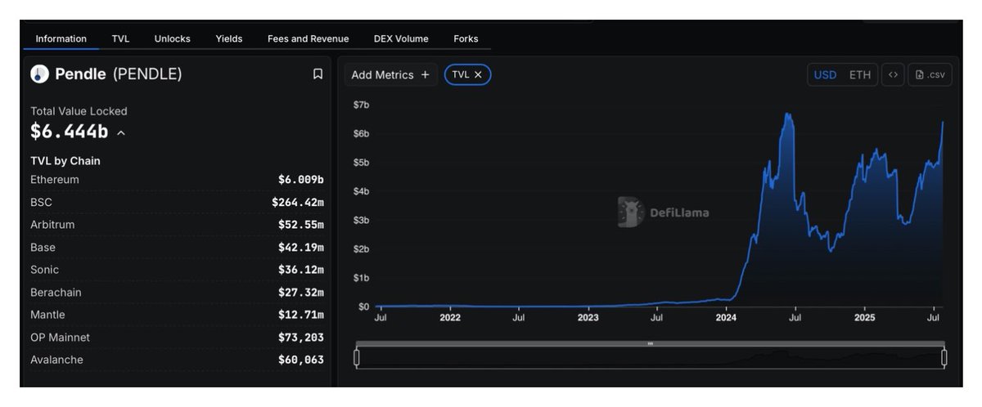Select the Sonic chain row

(177, 270)
